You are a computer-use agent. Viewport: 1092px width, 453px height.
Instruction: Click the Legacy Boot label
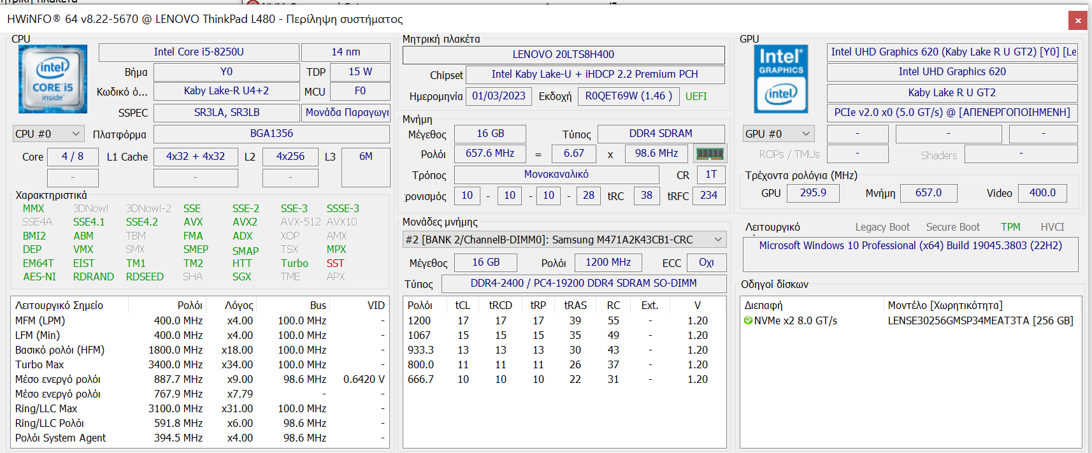point(882,227)
